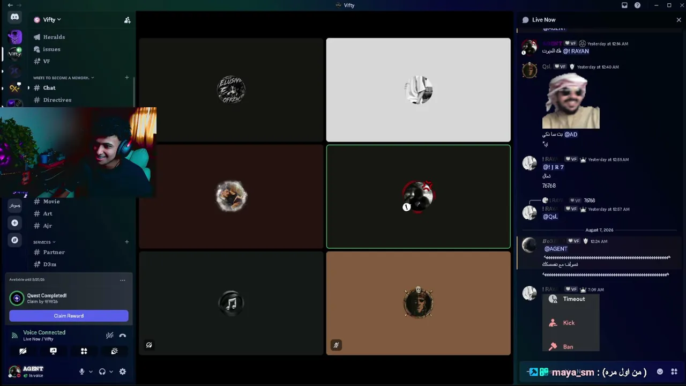Collapse WRITE TO BECOME A MEMORY category
Screen dimensions: 686x386
[63, 78]
